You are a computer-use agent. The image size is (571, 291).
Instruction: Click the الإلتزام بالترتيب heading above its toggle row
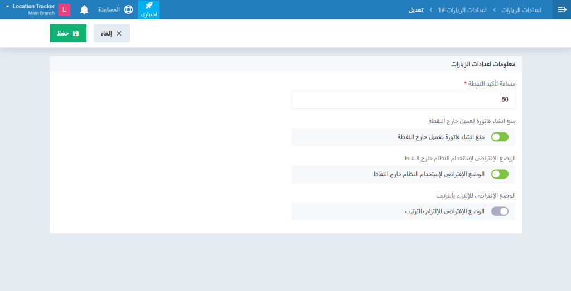[475, 195]
